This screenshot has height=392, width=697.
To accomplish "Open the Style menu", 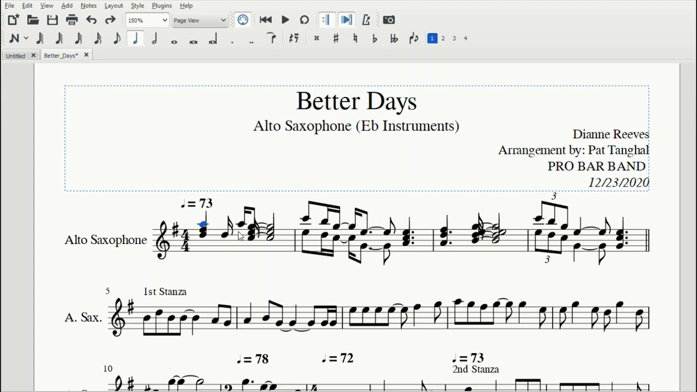I will (x=137, y=5).
